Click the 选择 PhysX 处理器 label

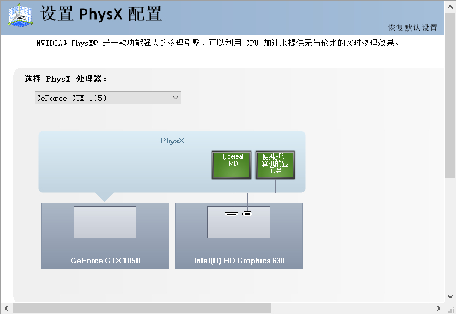tap(66, 79)
